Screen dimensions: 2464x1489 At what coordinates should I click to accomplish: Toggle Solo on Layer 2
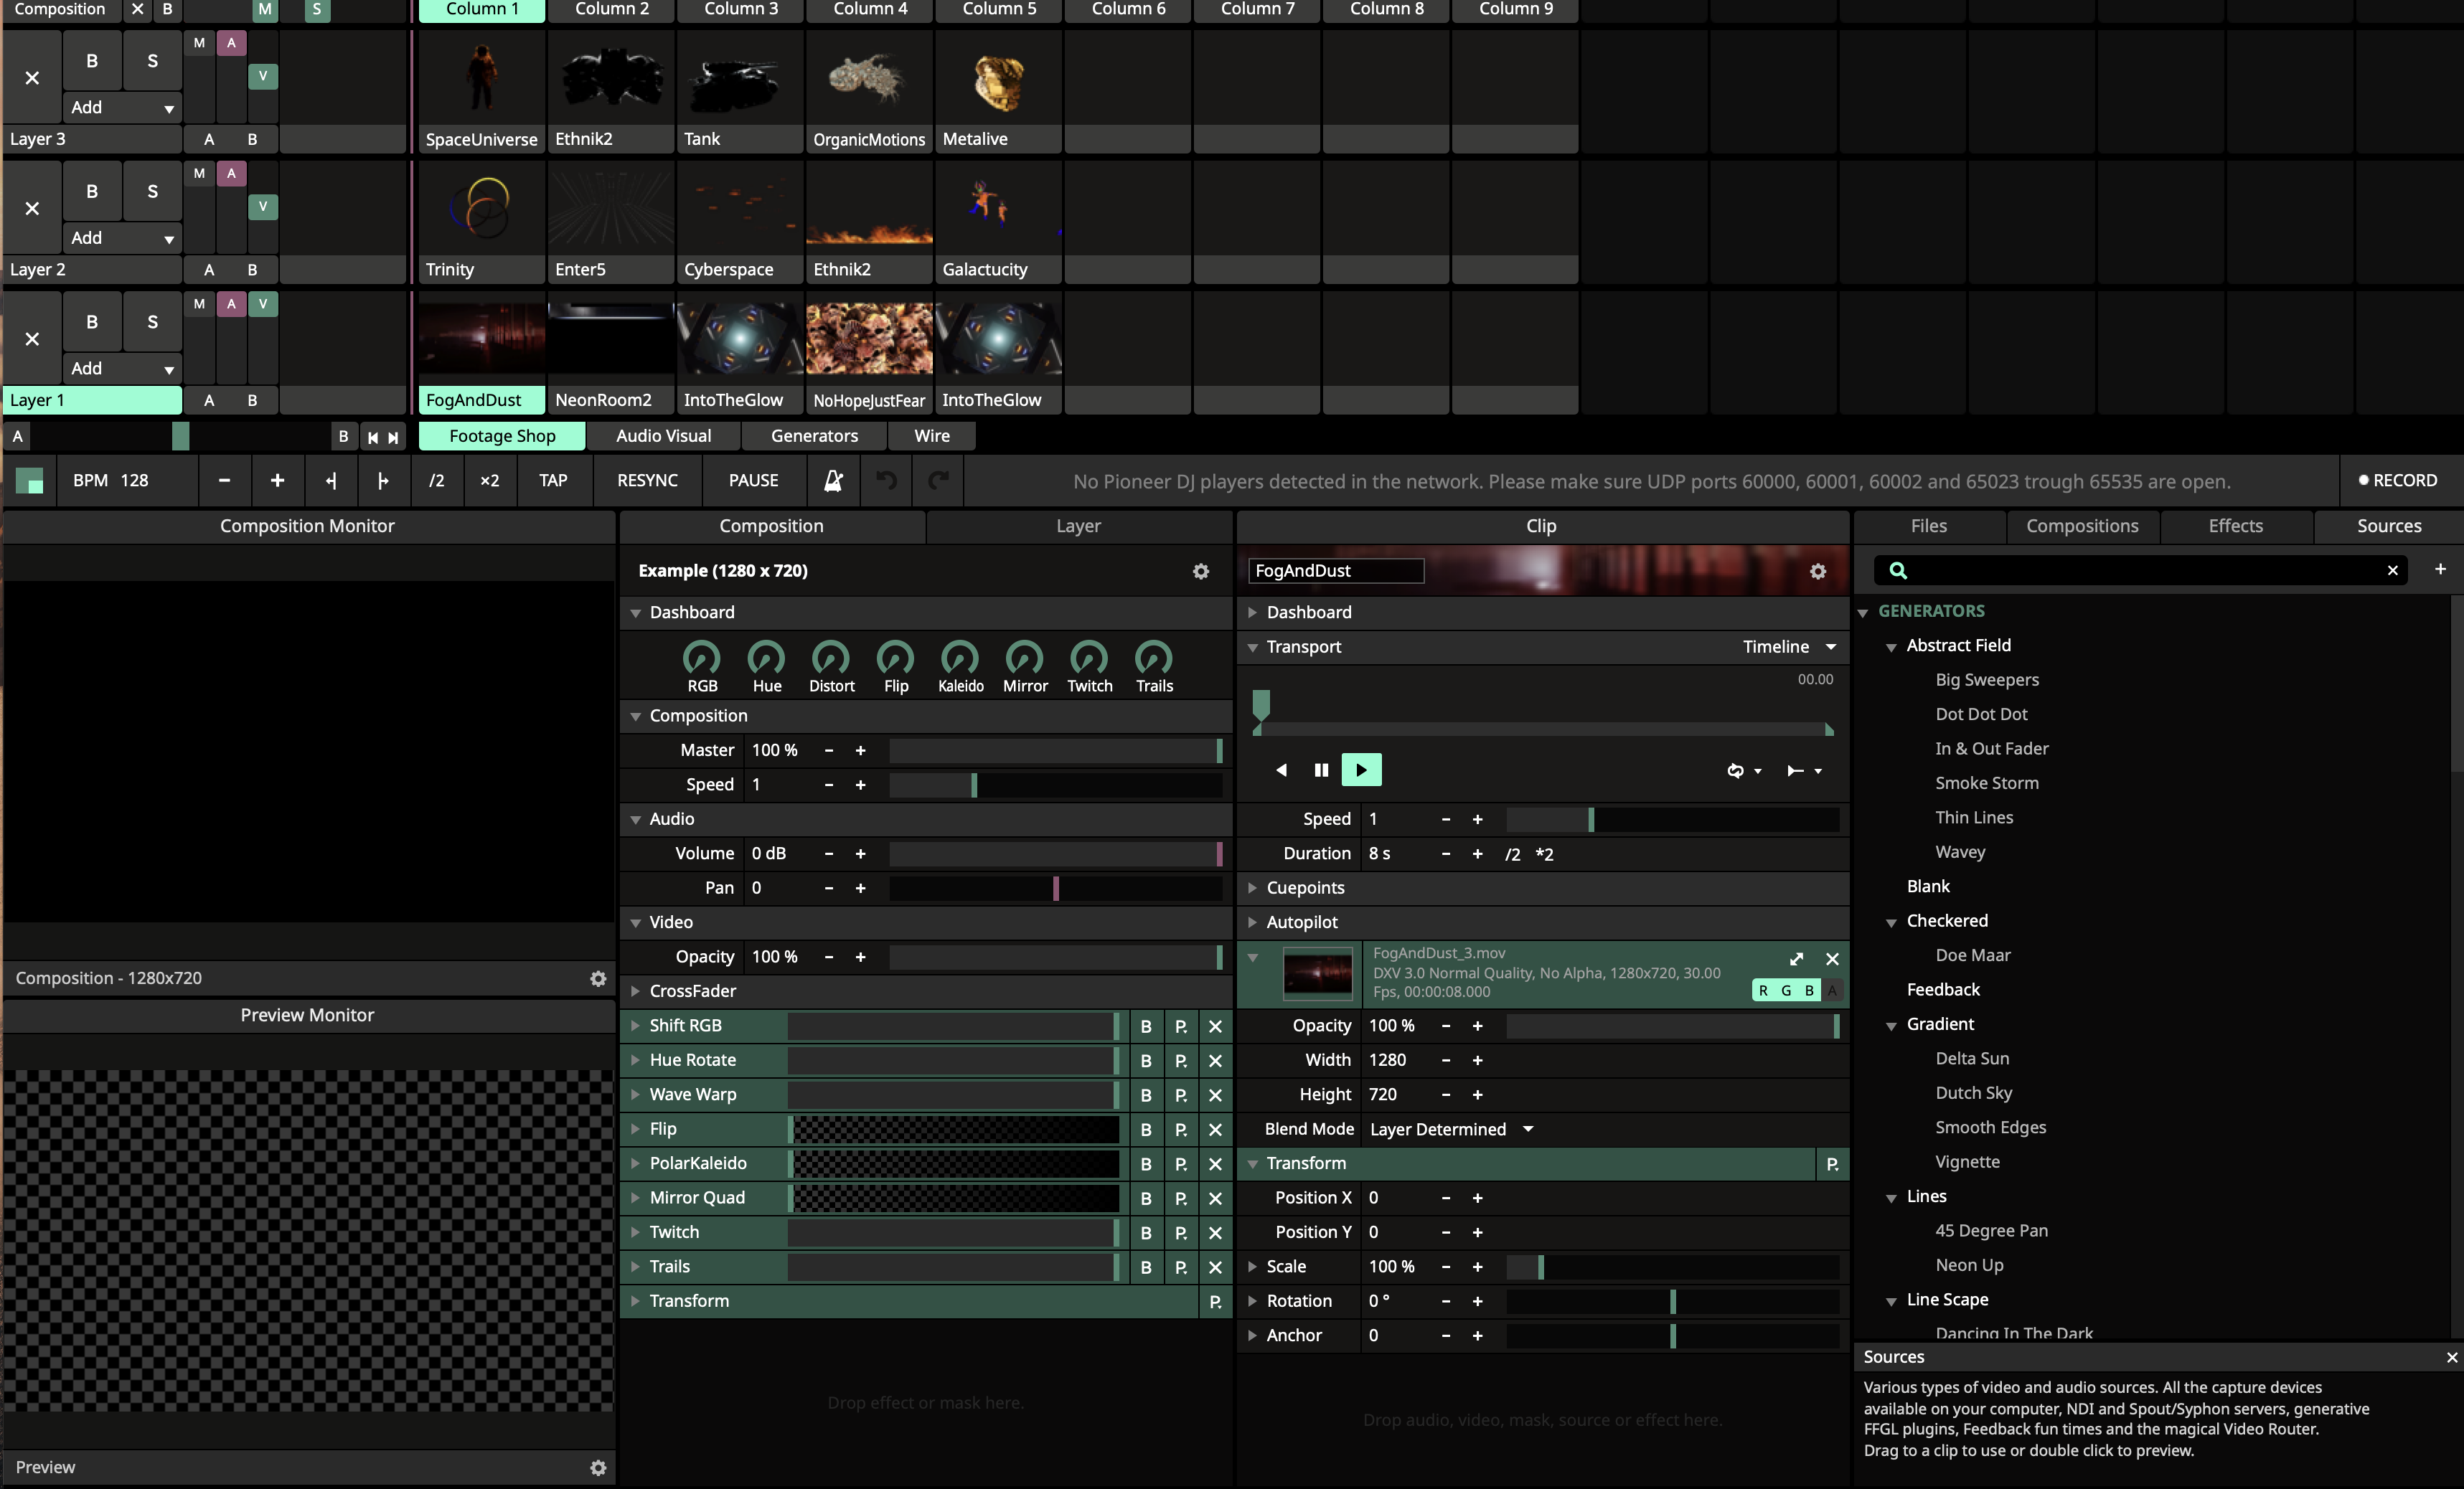(152, 191)
